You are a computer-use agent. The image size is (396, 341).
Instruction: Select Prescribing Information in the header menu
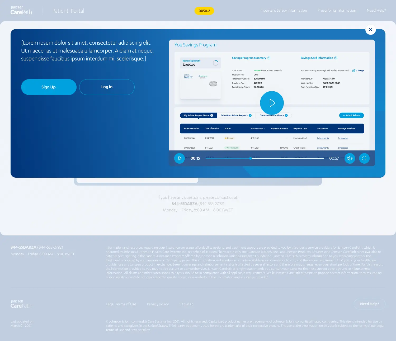(337, 11)
